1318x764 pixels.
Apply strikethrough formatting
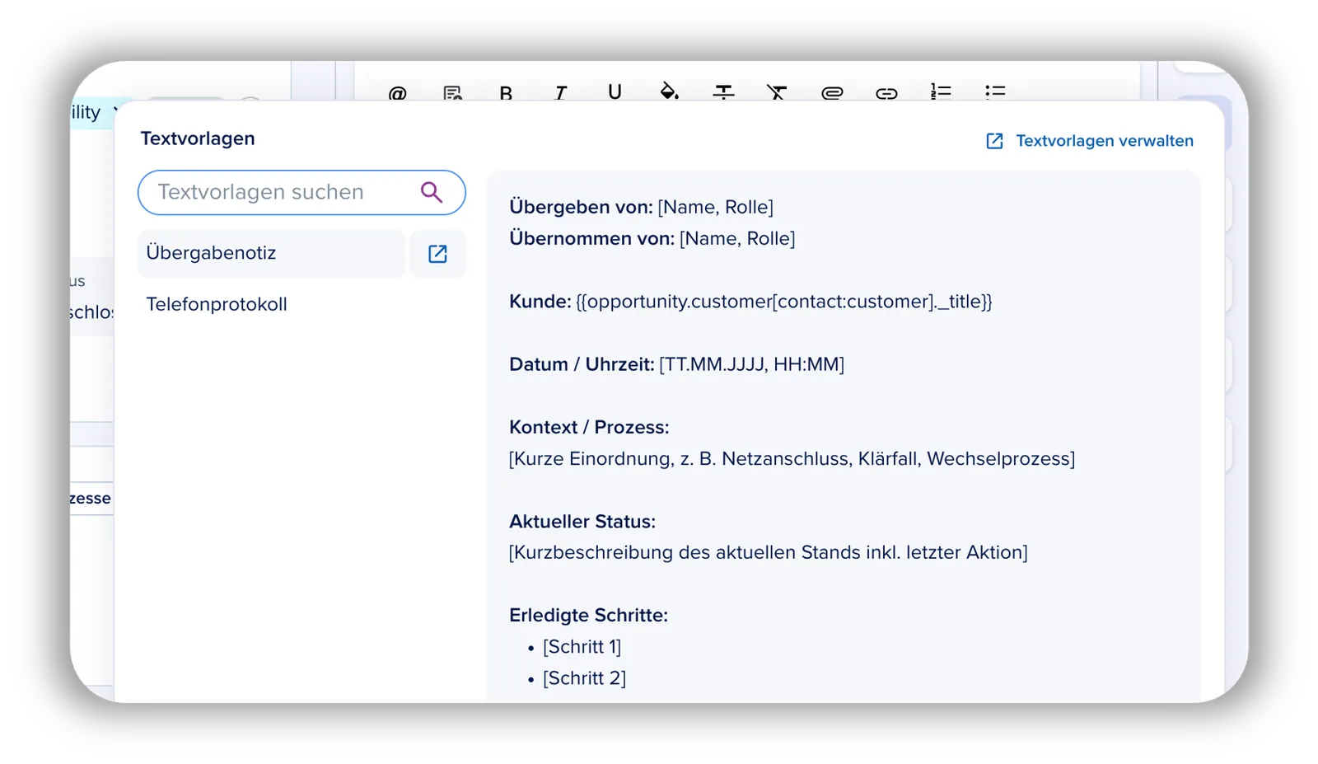click(723, 92)
